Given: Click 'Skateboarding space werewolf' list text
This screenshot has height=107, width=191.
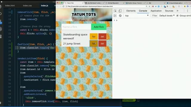Looking at the screenshot, I should pyautogui.click(x=75, y=36).
